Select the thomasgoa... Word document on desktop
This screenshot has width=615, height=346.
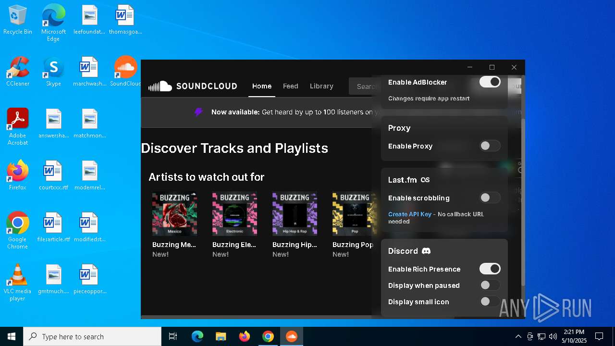pos(125,20)
